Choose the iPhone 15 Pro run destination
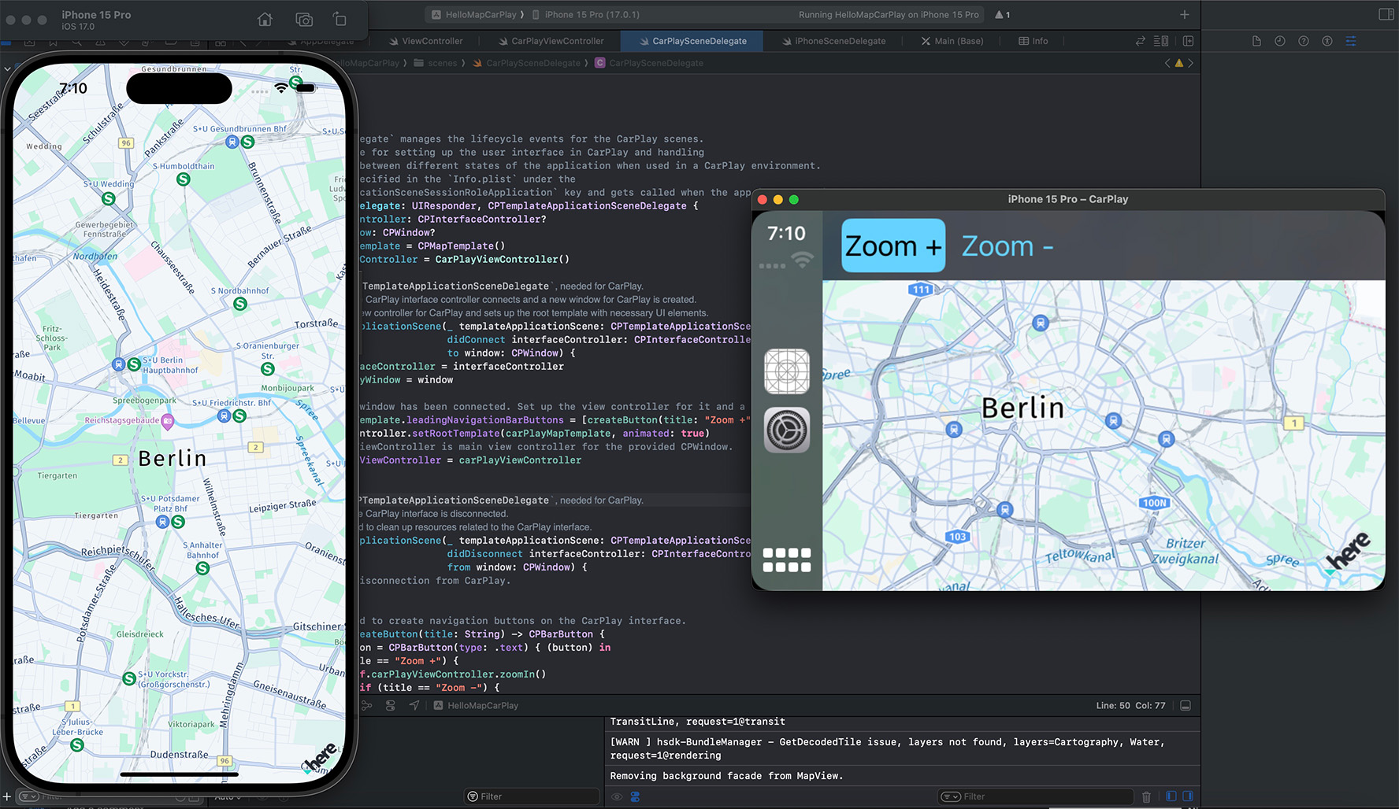The image size is (1399, 809). (x=586, y=15)
